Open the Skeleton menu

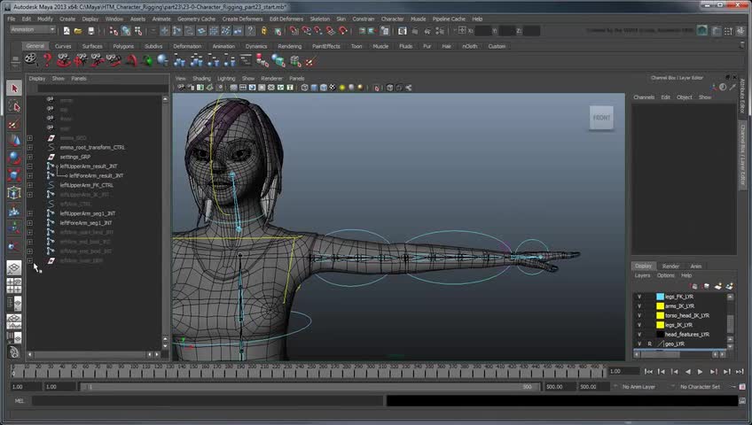pyautogui.click(x=319, y=19)
